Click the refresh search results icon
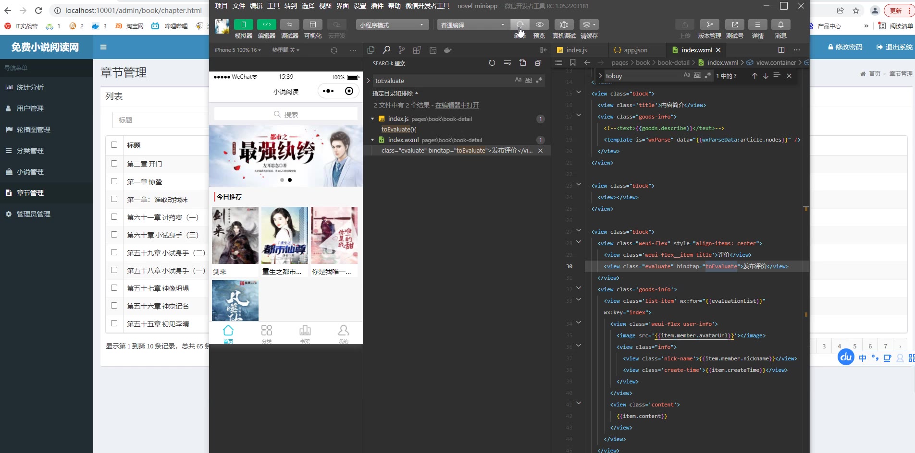 click(x=492, y=63)
